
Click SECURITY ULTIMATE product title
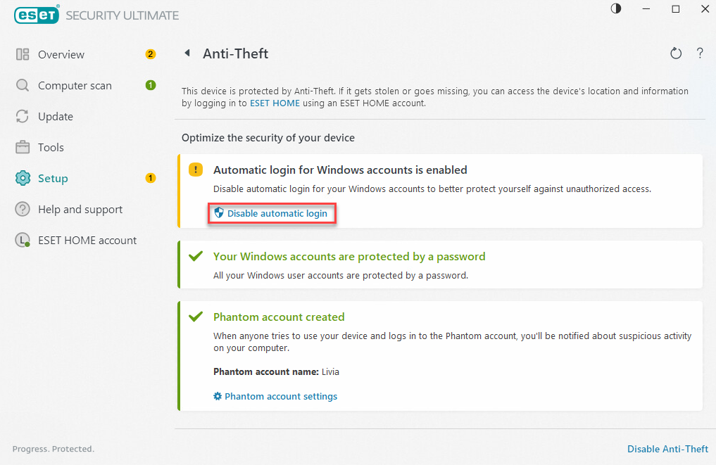[123, 15]
